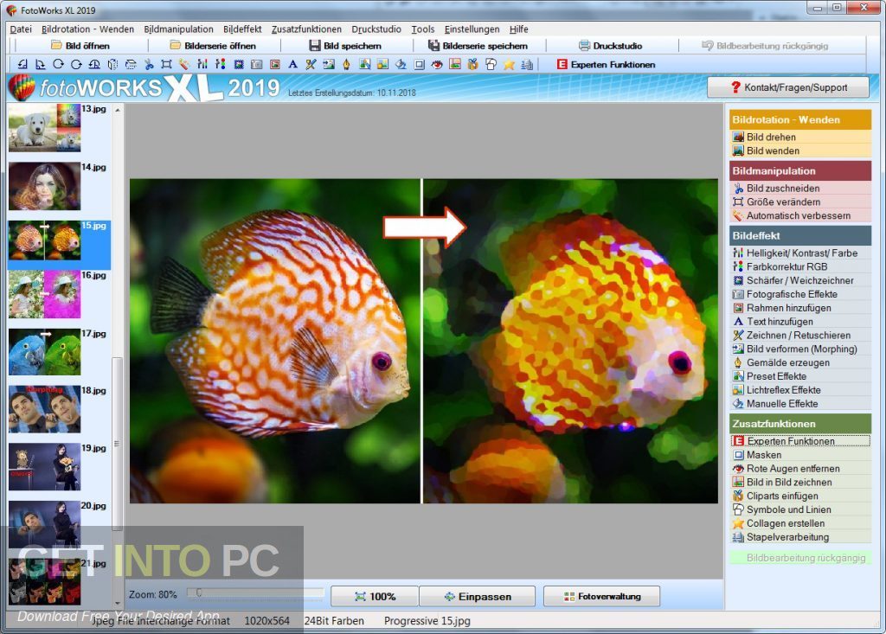Click Bilderserie speichern button

(x=478, y=46)
